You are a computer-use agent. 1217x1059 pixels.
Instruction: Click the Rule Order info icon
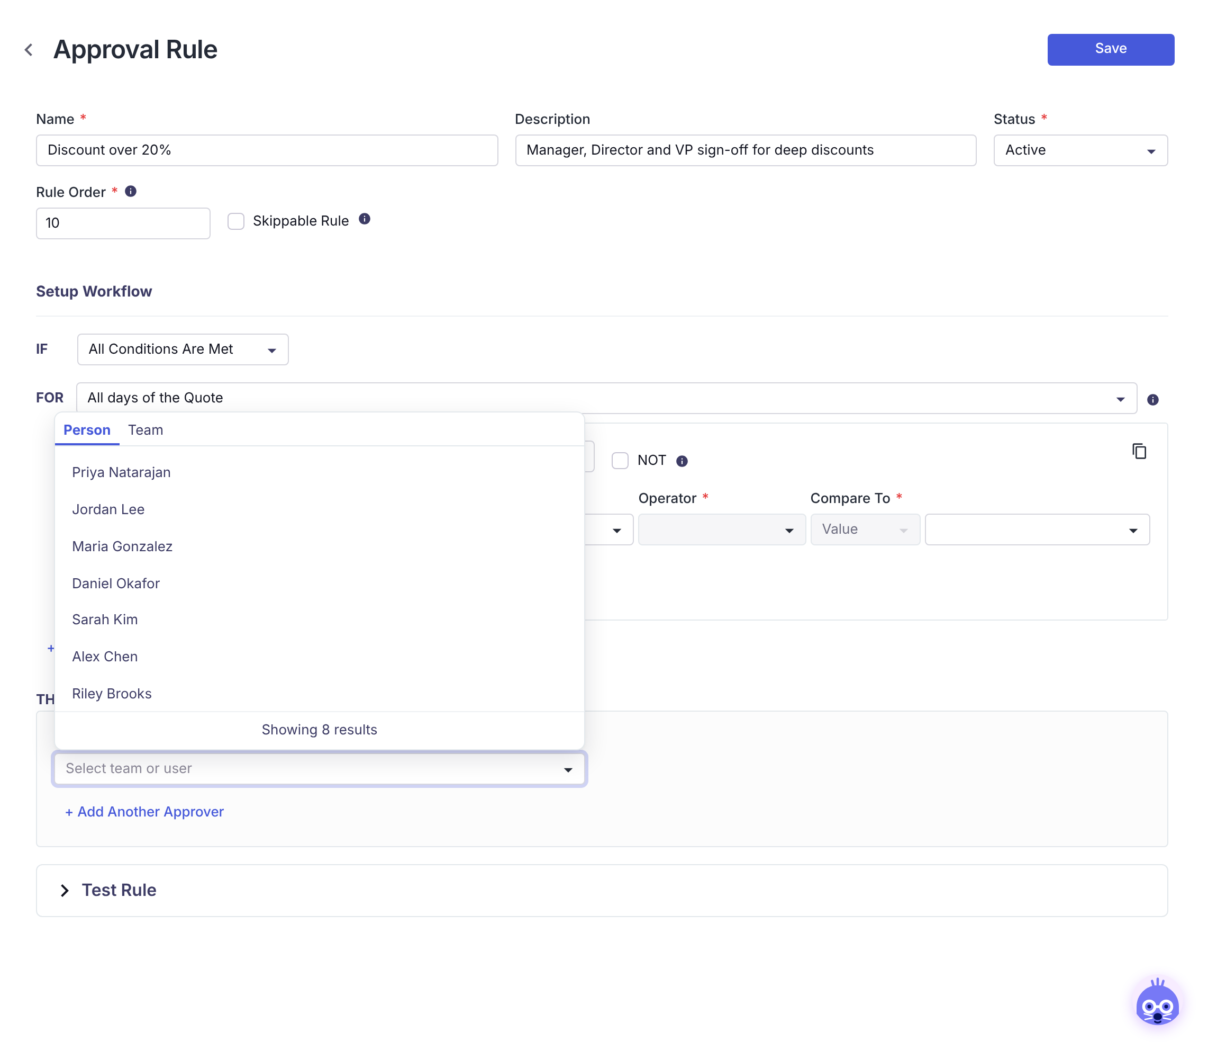[x=131, y=192]
